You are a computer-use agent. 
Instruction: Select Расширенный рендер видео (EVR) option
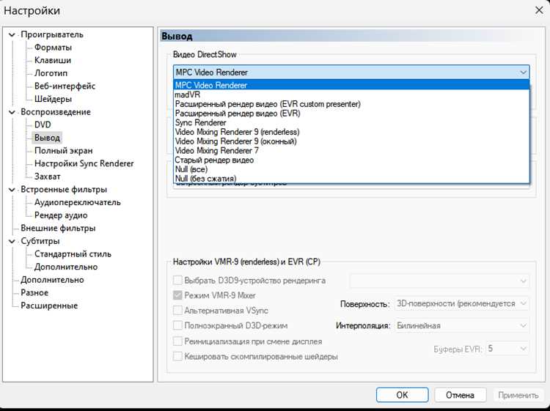pos(351,113)
